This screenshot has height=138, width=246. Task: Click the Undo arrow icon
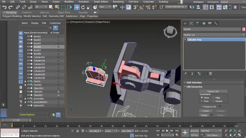pos(4,7)
